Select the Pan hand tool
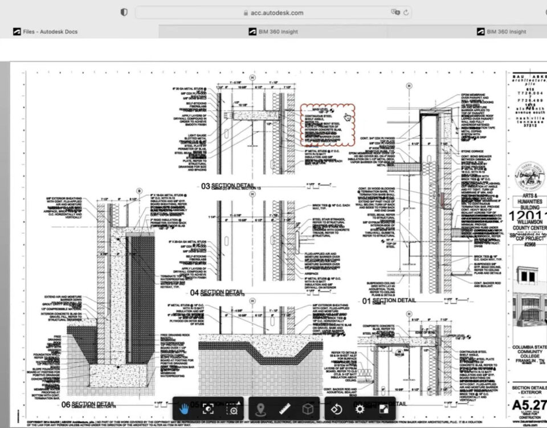 coord(185,409)
